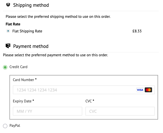Click the £8.33 shipping price
163x133 pixels.
[x=137, y=31]
